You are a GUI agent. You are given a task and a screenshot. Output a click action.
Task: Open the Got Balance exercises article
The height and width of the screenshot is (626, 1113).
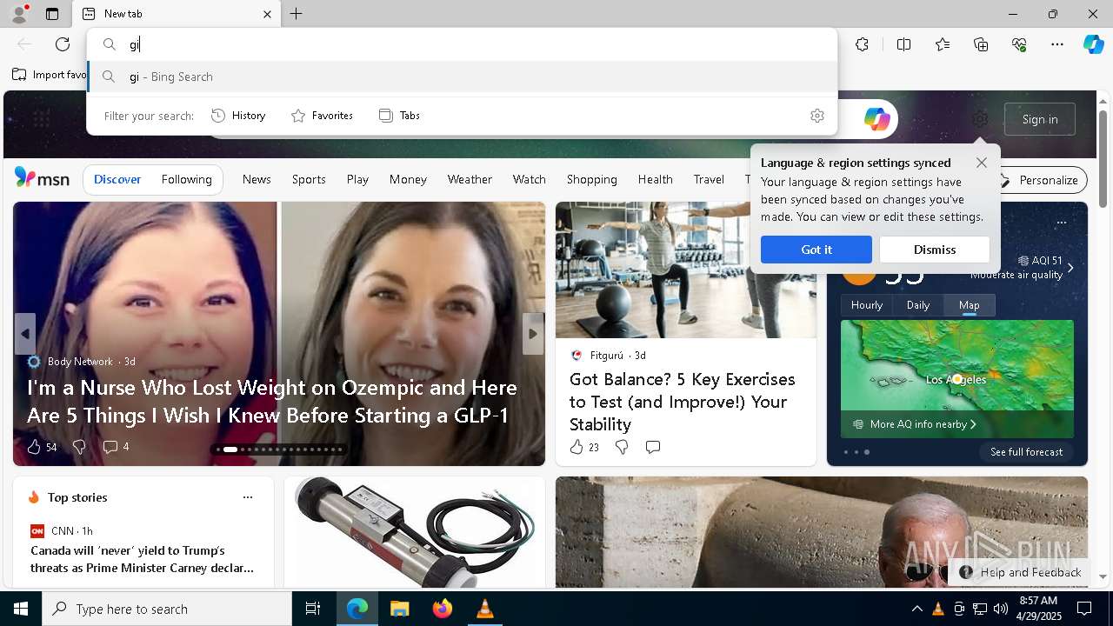(x=683, y=402)
